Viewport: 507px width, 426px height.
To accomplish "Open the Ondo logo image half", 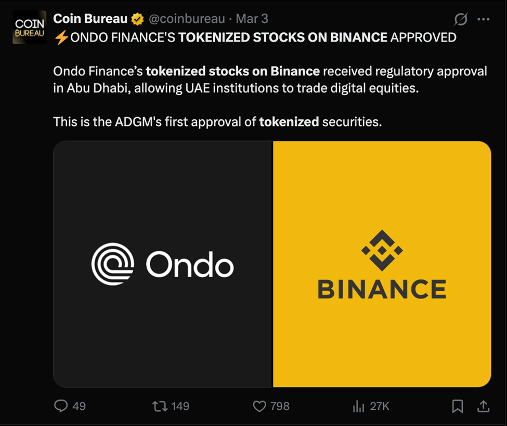I will point(163,264).
